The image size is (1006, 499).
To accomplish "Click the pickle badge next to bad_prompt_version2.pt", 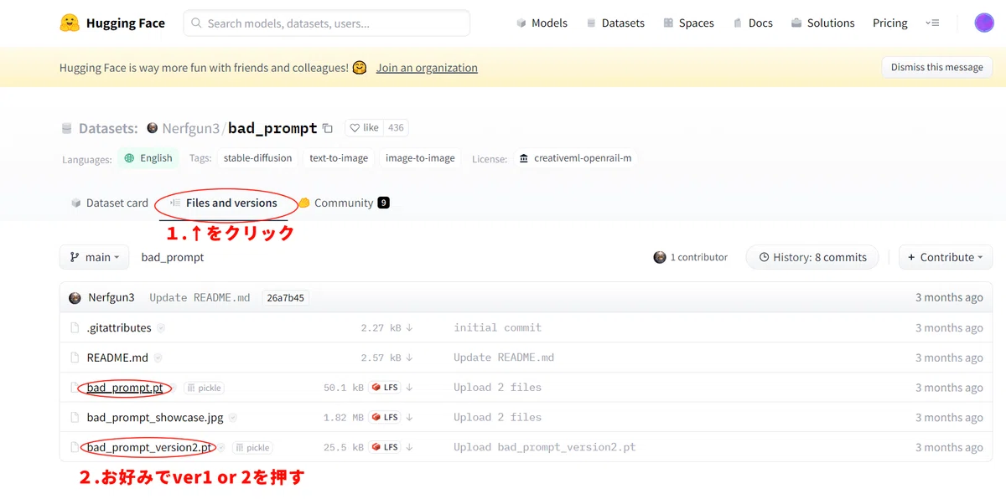I will (x=253, y=447).
